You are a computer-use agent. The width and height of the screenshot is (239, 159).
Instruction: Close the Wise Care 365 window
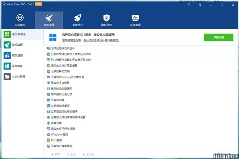pyautogui.click(x=233, y=5)
